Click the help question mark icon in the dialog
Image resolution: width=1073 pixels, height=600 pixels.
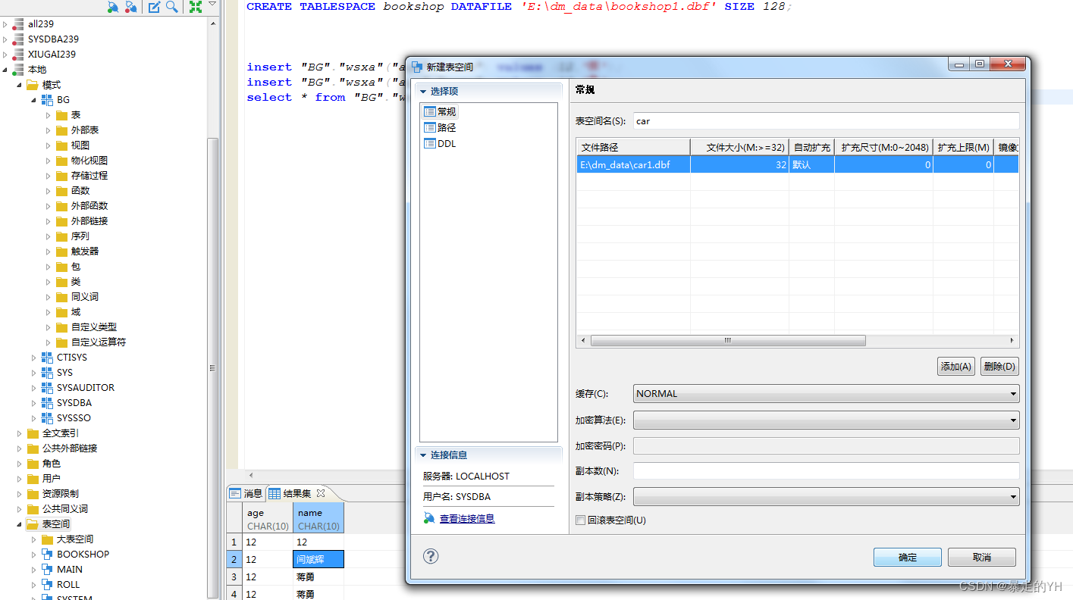pyautogui.click(x=430, y=556)
